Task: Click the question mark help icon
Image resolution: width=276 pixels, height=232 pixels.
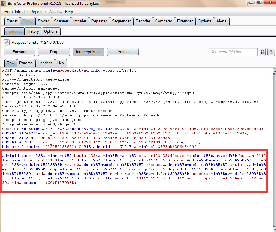Action: pos(271,52)
